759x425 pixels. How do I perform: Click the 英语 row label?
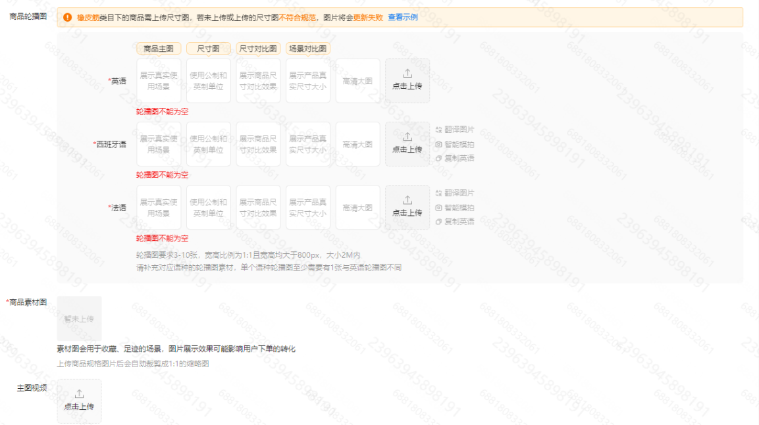[118, 81]
